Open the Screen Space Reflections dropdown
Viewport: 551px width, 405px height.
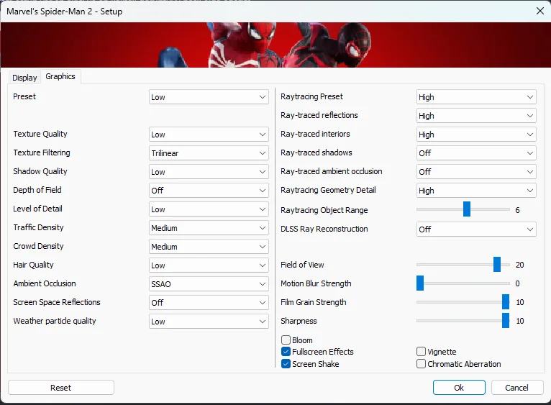(x=209, y=302)
